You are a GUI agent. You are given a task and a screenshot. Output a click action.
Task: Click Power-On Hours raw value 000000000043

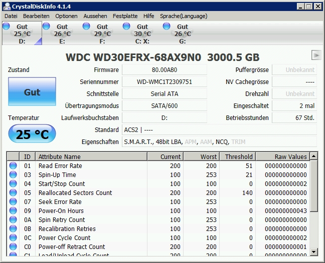click(285, 210)
